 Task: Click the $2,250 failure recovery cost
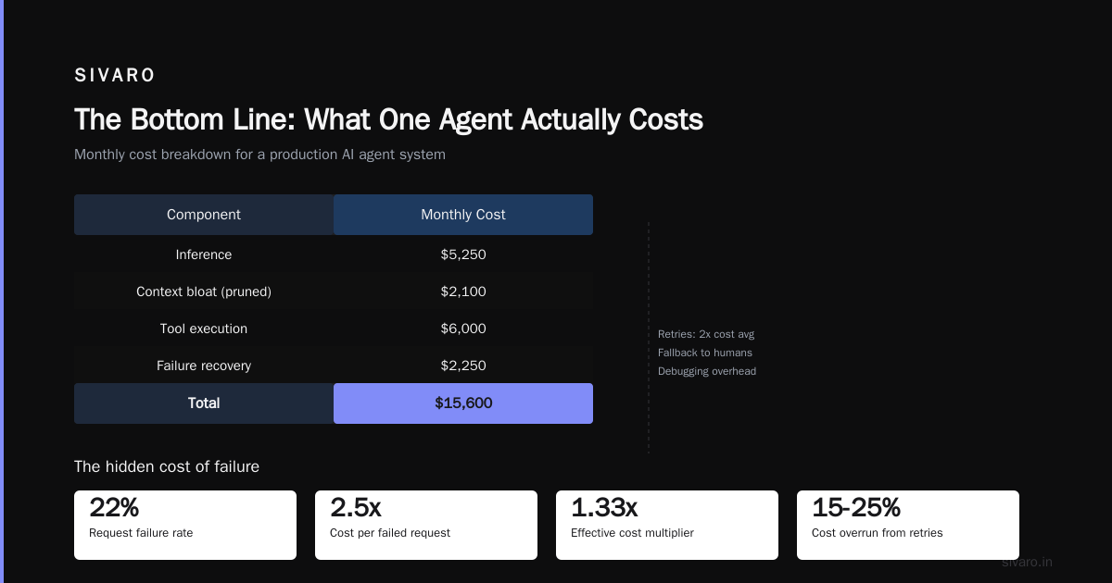[x=463, y=366]
